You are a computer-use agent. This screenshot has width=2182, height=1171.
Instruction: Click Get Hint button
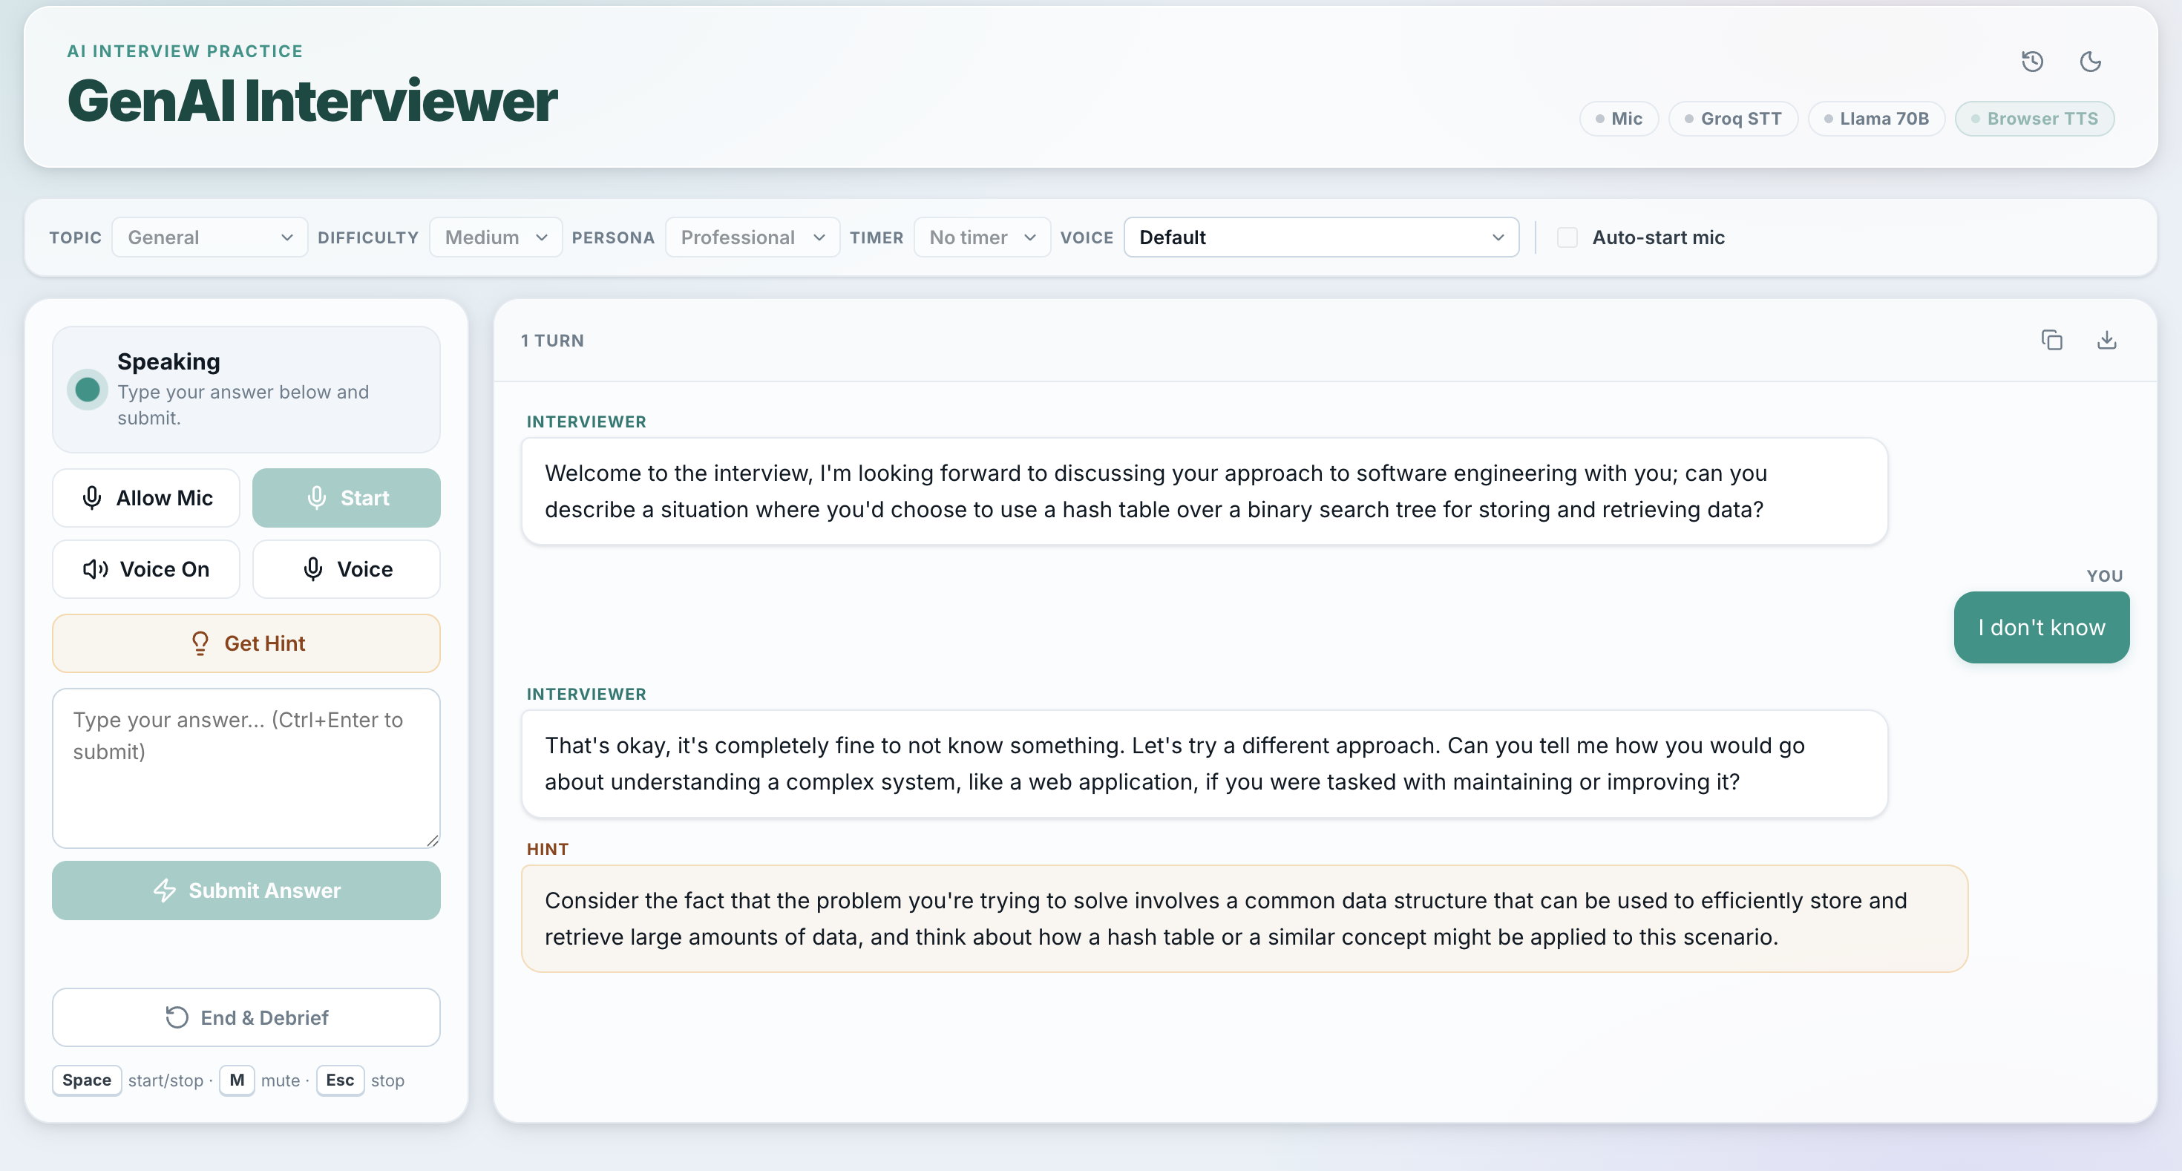point(246,643)
